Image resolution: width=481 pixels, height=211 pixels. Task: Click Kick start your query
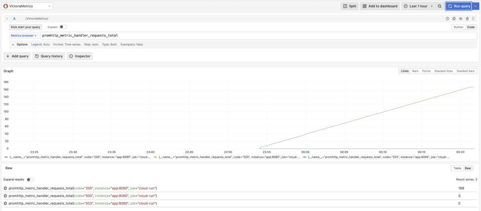pyautogui.click(x=26, y=27)
